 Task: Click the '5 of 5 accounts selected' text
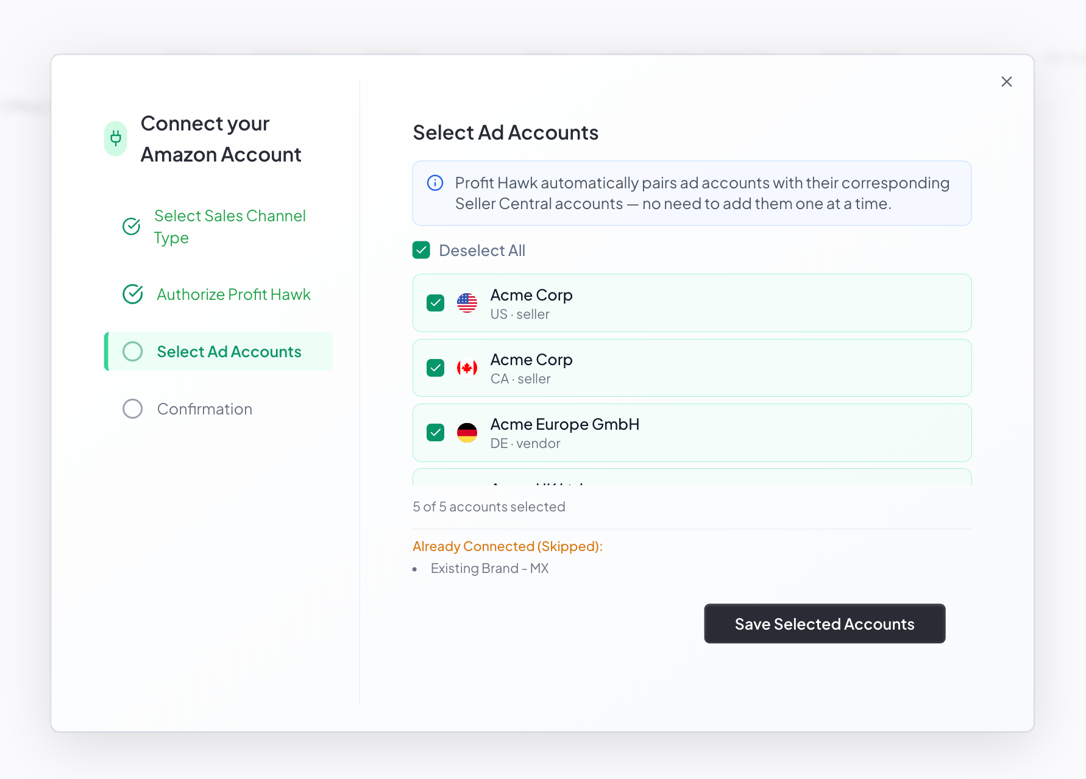tap(489, 507)
